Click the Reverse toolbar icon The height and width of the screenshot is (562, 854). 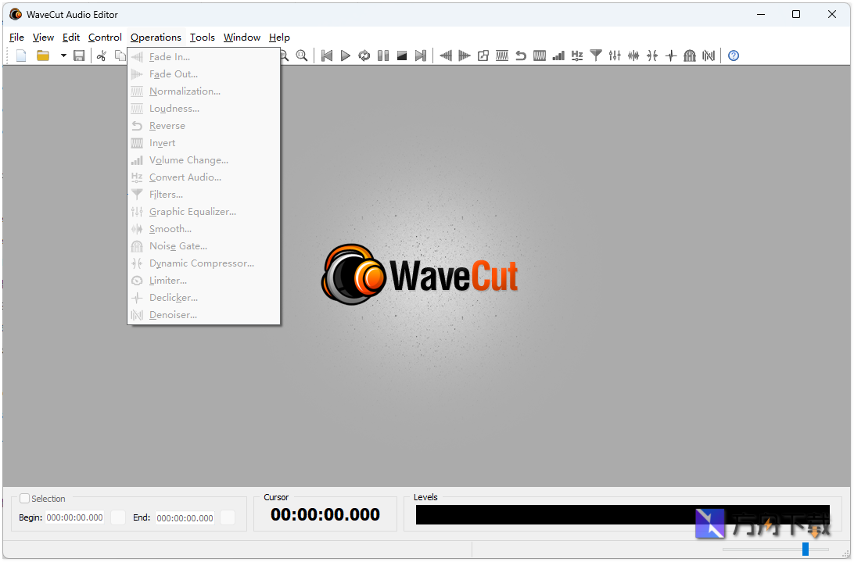click(520, 55)
